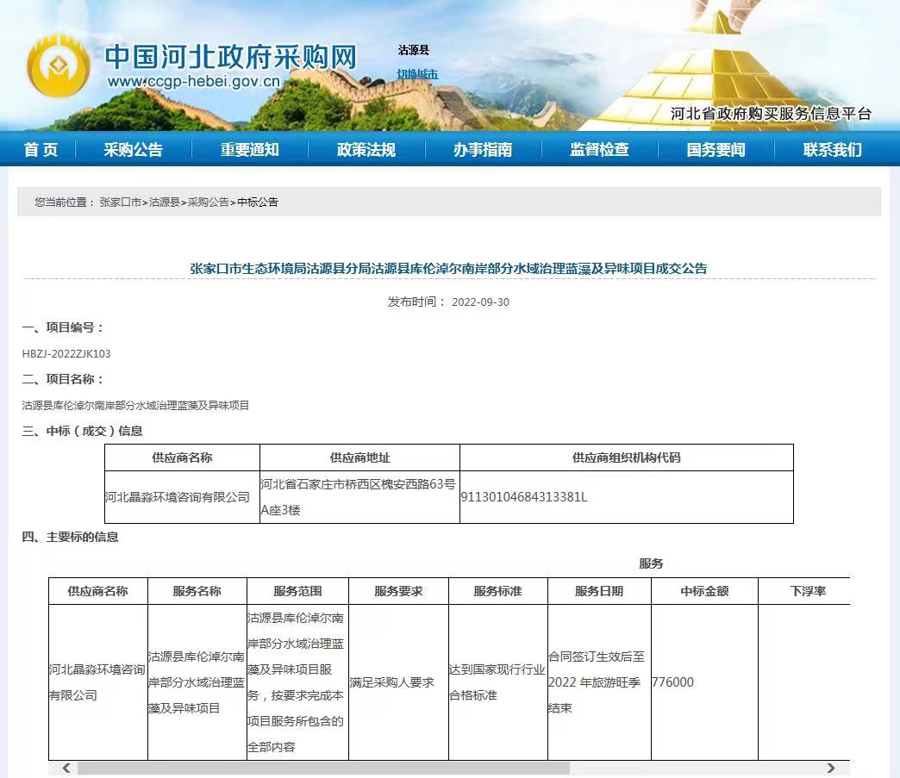Go to 重要通知 navigation item
This screenshot has height=778, width=900.
(x=250, y=150)
